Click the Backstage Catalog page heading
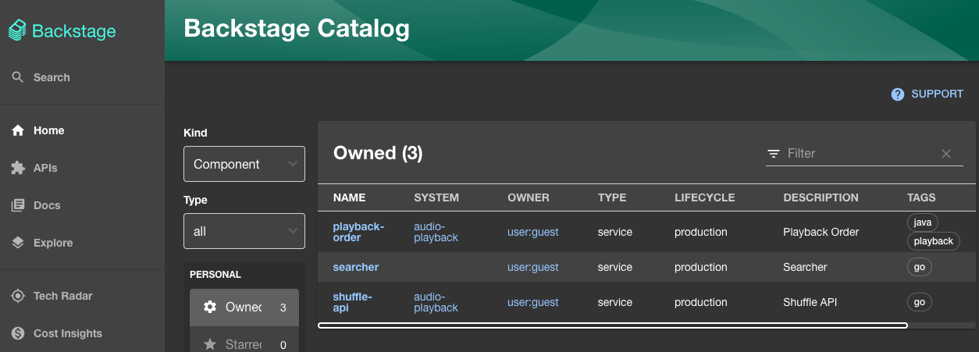Viewport: 979px width, 352px height. pos(297,29)
